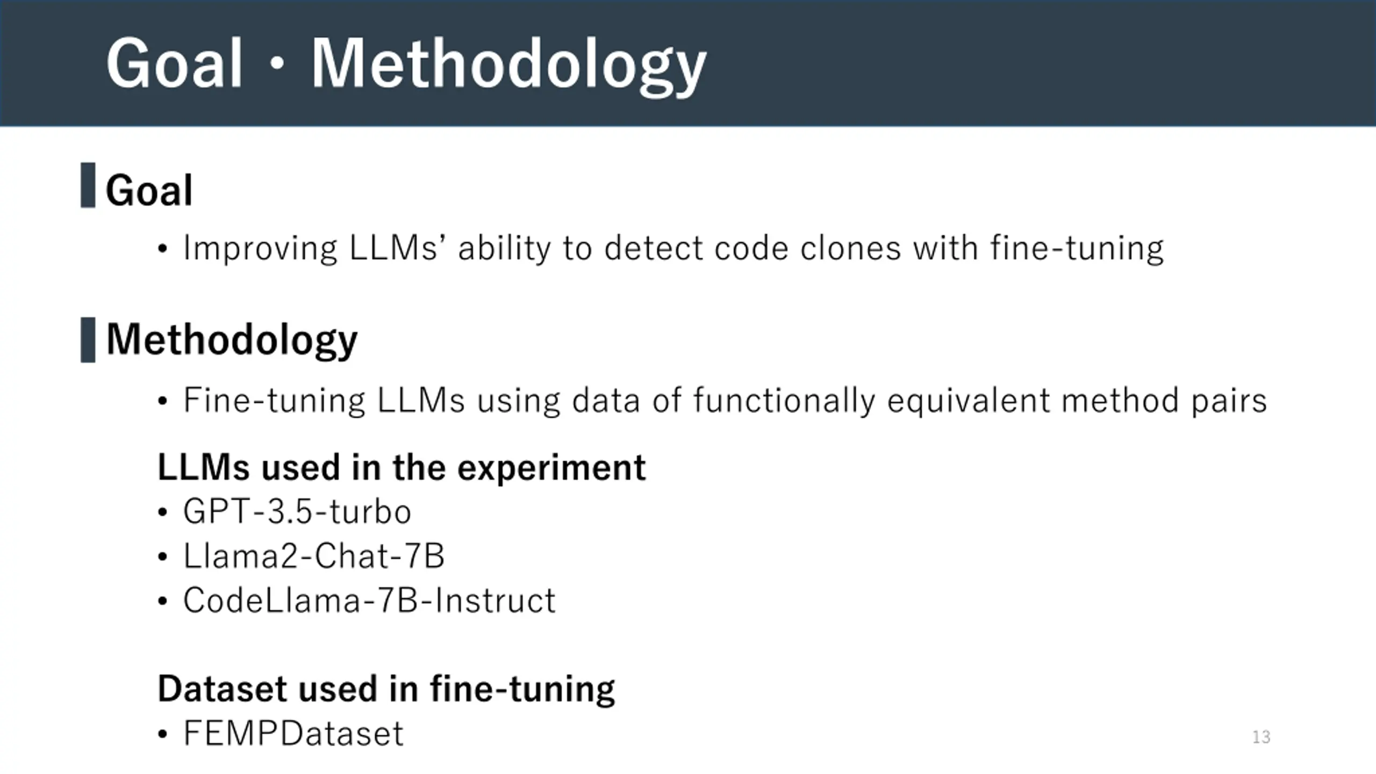Click the "Improving LLMs' ability" bullet text
The image size is (1376, 774).
673,248
